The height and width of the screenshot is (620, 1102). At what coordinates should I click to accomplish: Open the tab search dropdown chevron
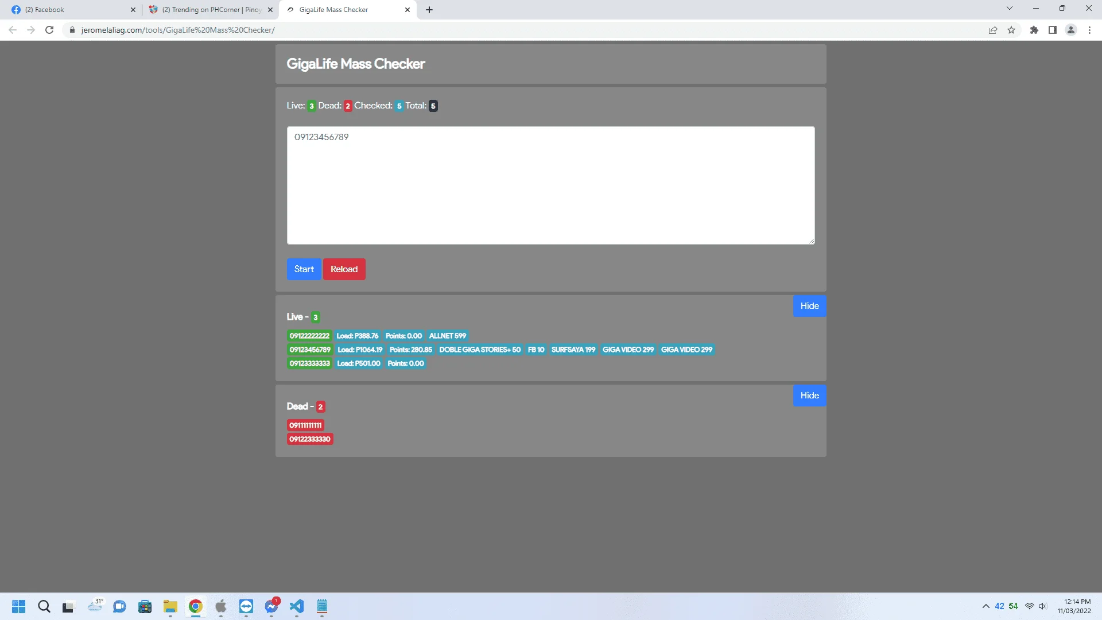(x=1010, y=9)
